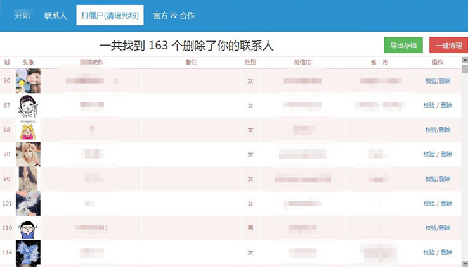Click 删除 link in row id 67
Screen dimensions: 468x267
click(446, 105)
